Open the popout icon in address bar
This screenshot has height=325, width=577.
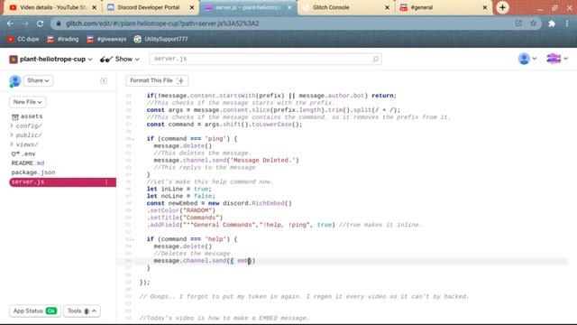(518, 23)
